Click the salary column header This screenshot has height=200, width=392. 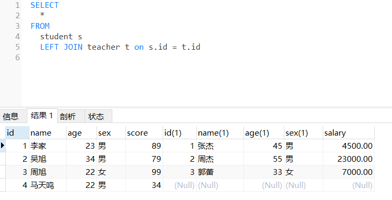pyautogui.click(x=348, y=132)
